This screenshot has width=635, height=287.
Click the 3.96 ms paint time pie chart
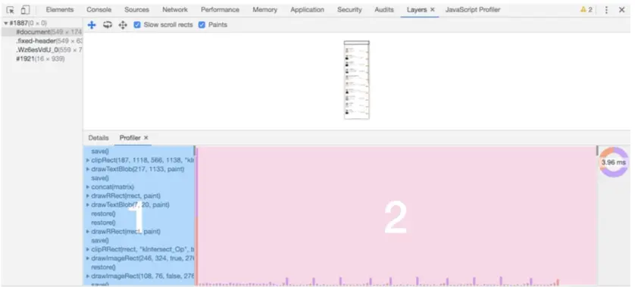[614, 162]
